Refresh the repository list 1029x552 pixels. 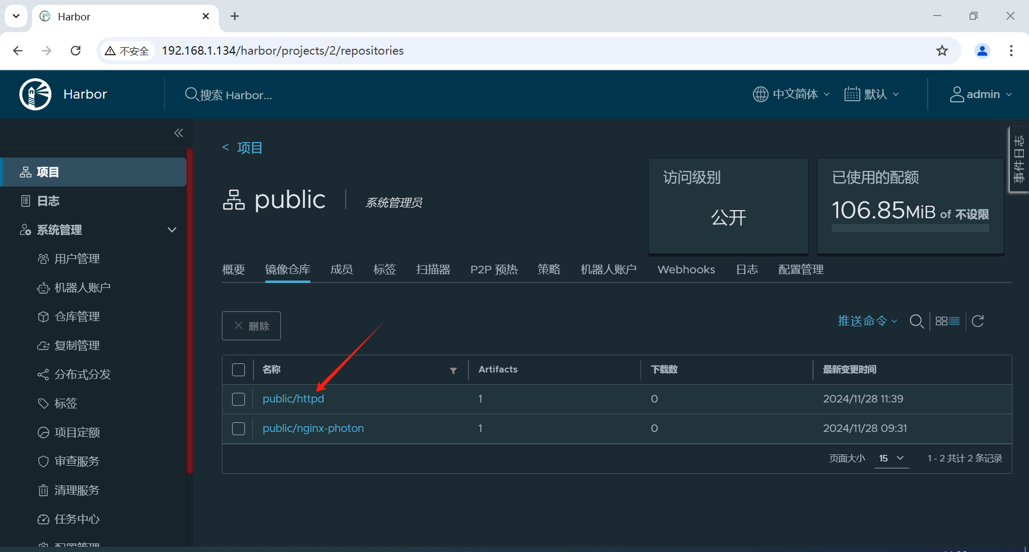point(978,321)
